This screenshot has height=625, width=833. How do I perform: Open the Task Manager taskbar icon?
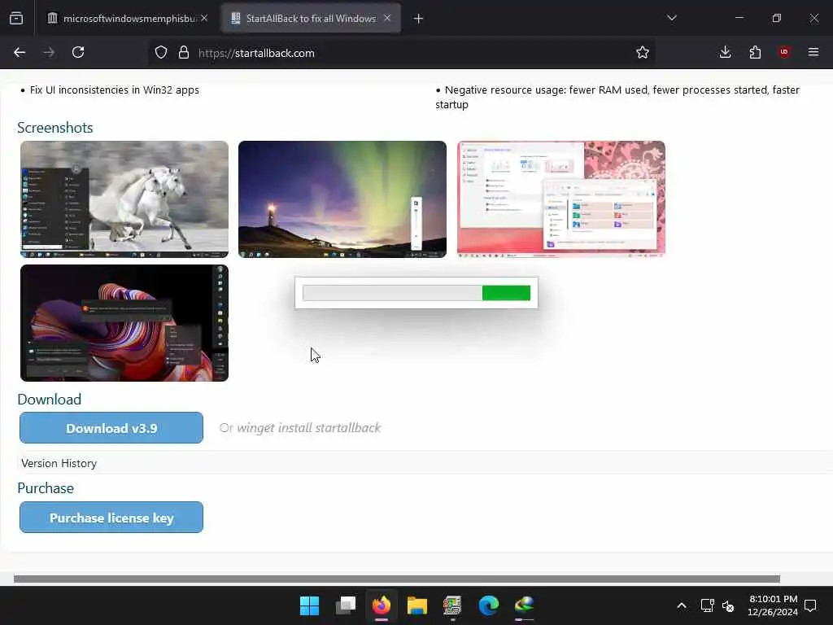point(452,605)
